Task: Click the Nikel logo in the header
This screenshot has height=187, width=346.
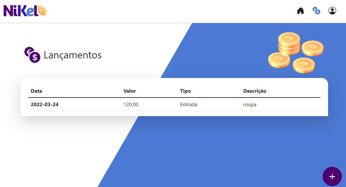Action: tap(25, 10)
